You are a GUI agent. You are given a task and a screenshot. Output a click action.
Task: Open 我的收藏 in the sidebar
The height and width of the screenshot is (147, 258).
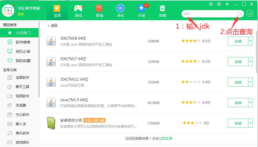point(19,61)
